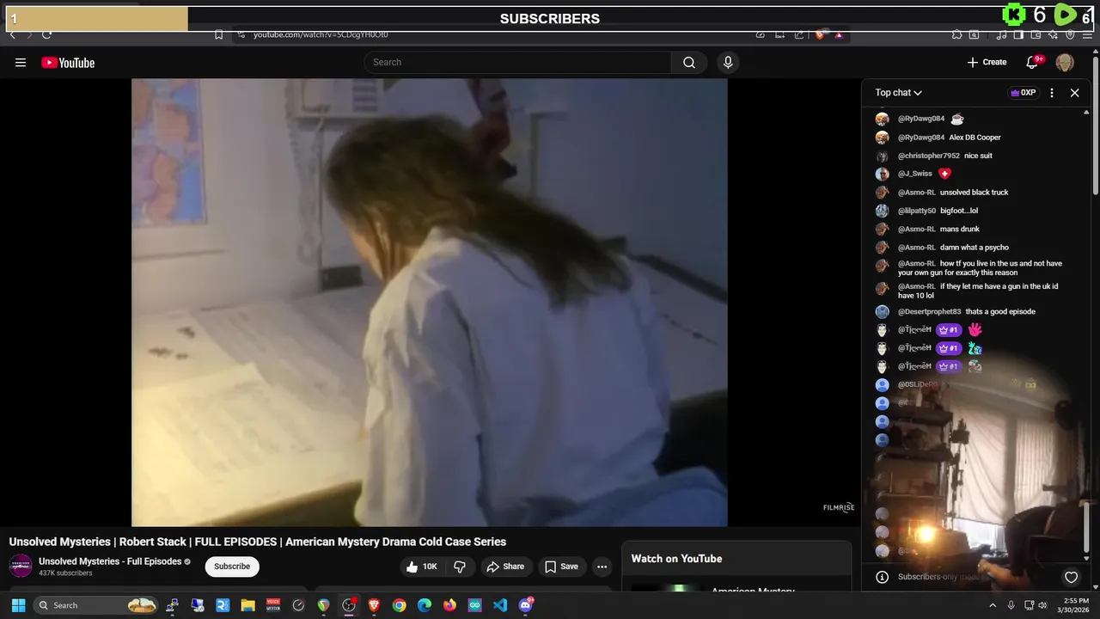Like the video with thumbs up
Viewport: 1100px width, 619px height.
(x=421, y=567)
